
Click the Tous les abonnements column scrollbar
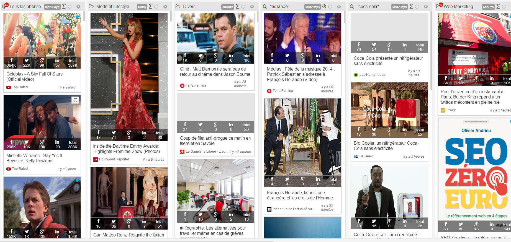tap(84, 16)
